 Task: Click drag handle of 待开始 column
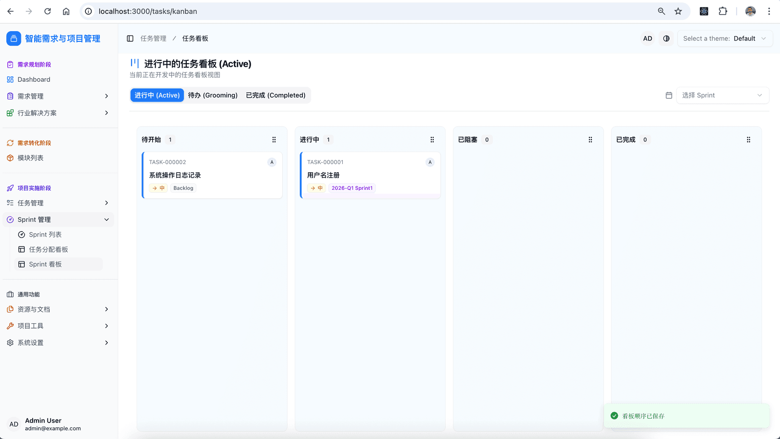[x=274, y=140]
